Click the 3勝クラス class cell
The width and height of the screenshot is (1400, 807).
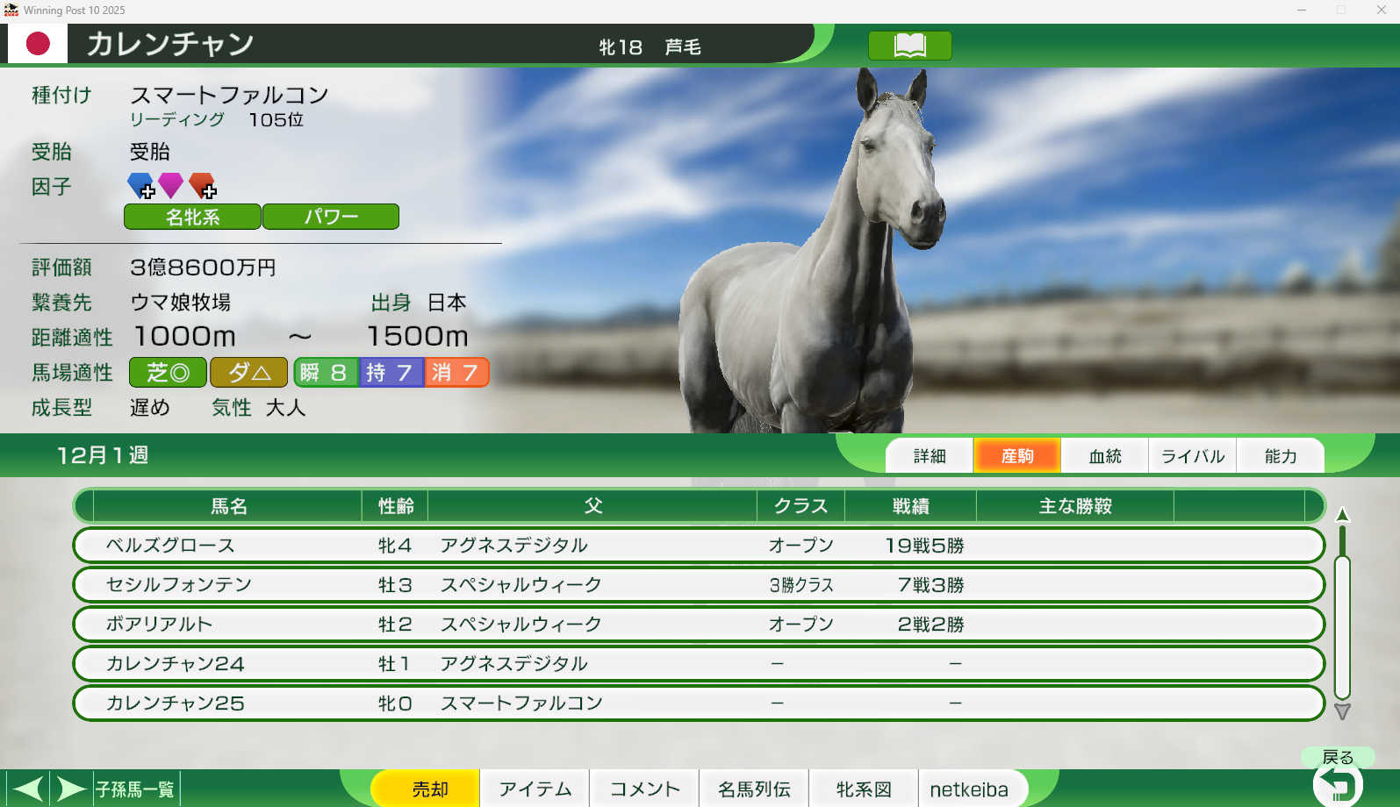801,585
